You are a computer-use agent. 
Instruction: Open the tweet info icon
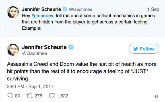156,96
